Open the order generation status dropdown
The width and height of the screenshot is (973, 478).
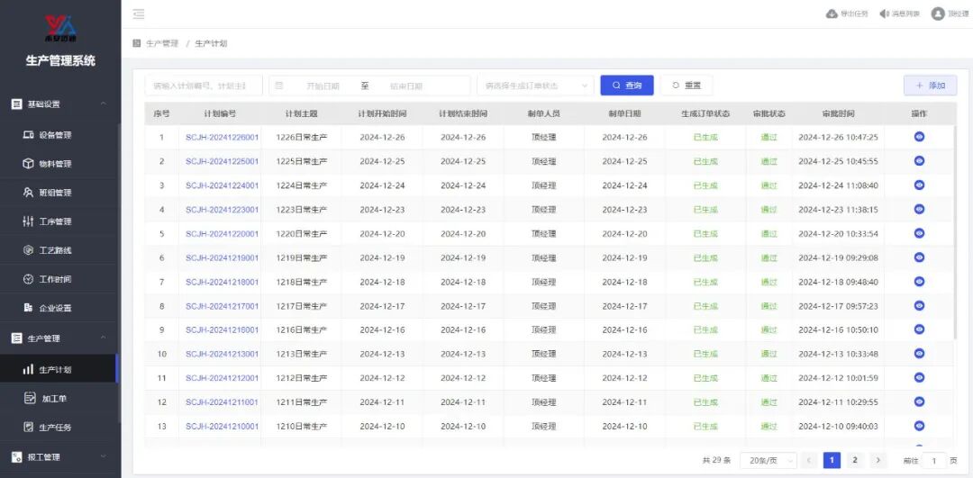point(535,86)
